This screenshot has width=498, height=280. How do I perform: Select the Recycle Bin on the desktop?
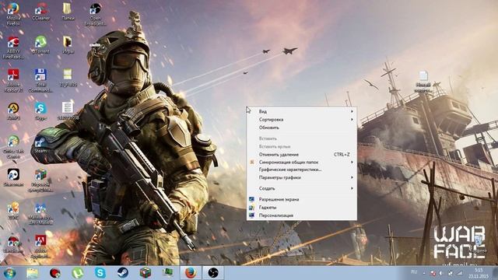point(478,243)
